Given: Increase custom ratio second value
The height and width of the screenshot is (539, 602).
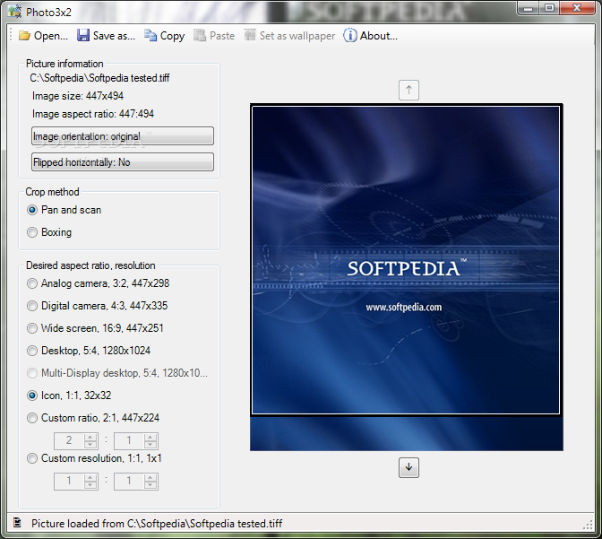Looking at the screenshot, I should click(x=150, y=438).
